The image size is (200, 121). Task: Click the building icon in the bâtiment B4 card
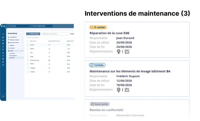(127, 90)
